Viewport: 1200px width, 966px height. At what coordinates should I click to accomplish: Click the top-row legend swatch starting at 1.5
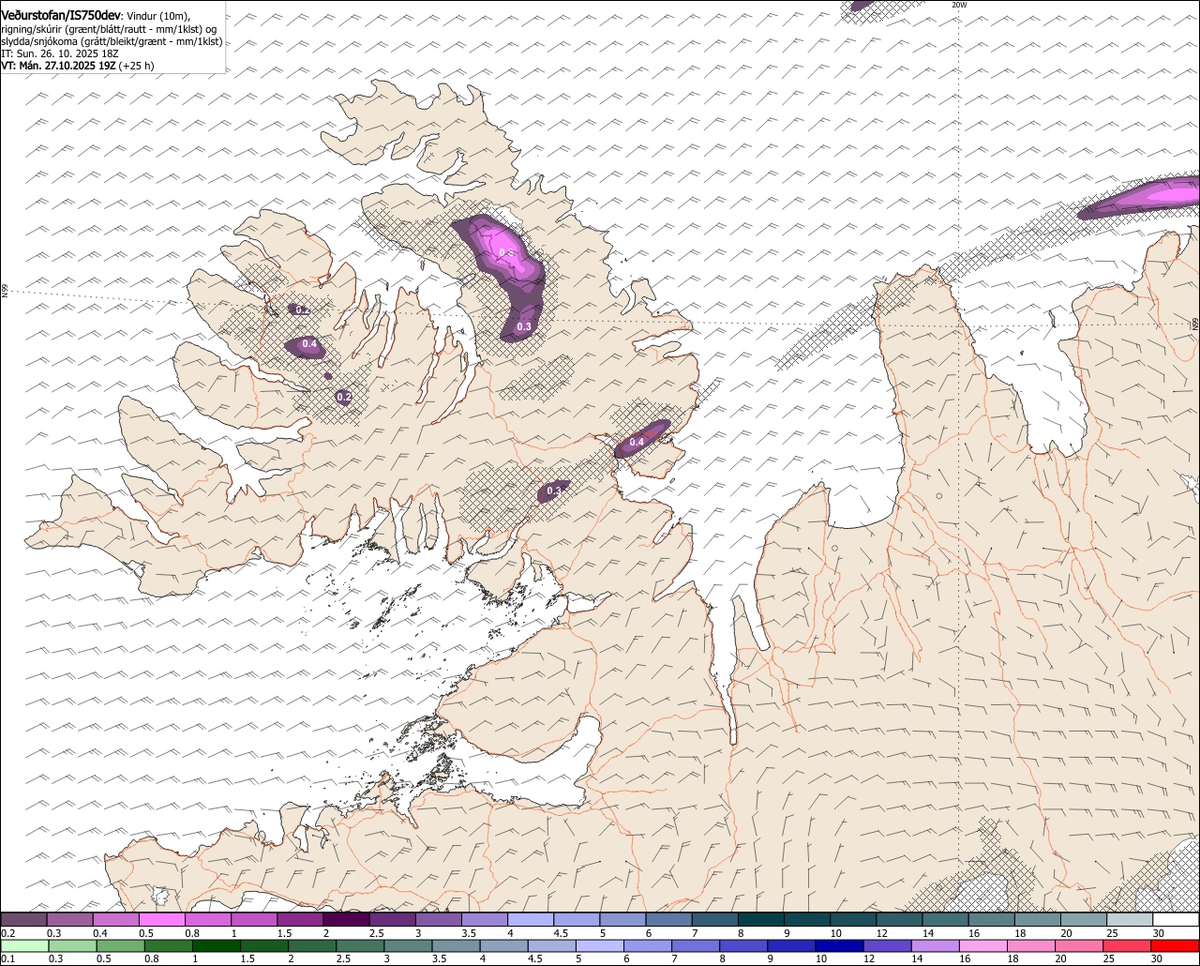point(300,919)
